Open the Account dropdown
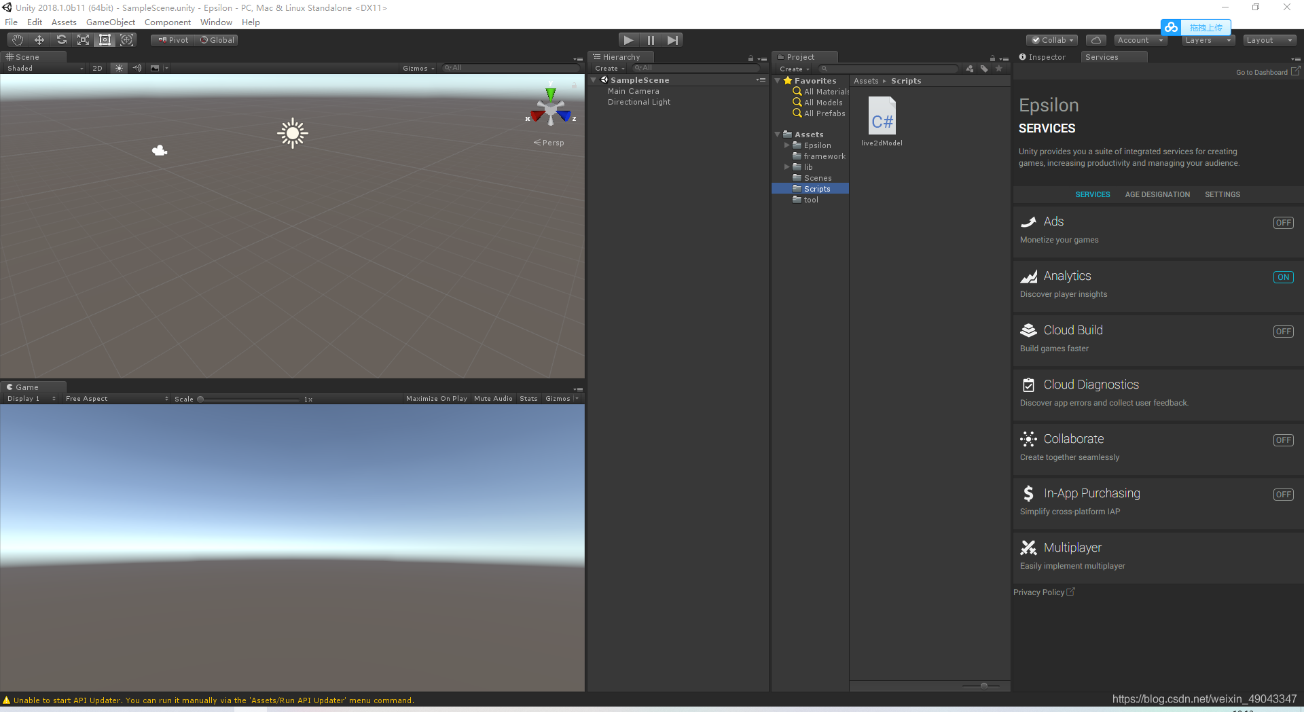 [x=1140, y=40]
